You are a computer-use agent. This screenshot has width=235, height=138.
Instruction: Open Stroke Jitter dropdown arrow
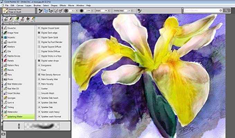[x=132, y=11]
